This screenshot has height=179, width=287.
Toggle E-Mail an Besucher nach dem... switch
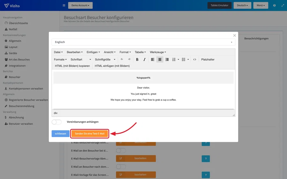tap(121, 167)
